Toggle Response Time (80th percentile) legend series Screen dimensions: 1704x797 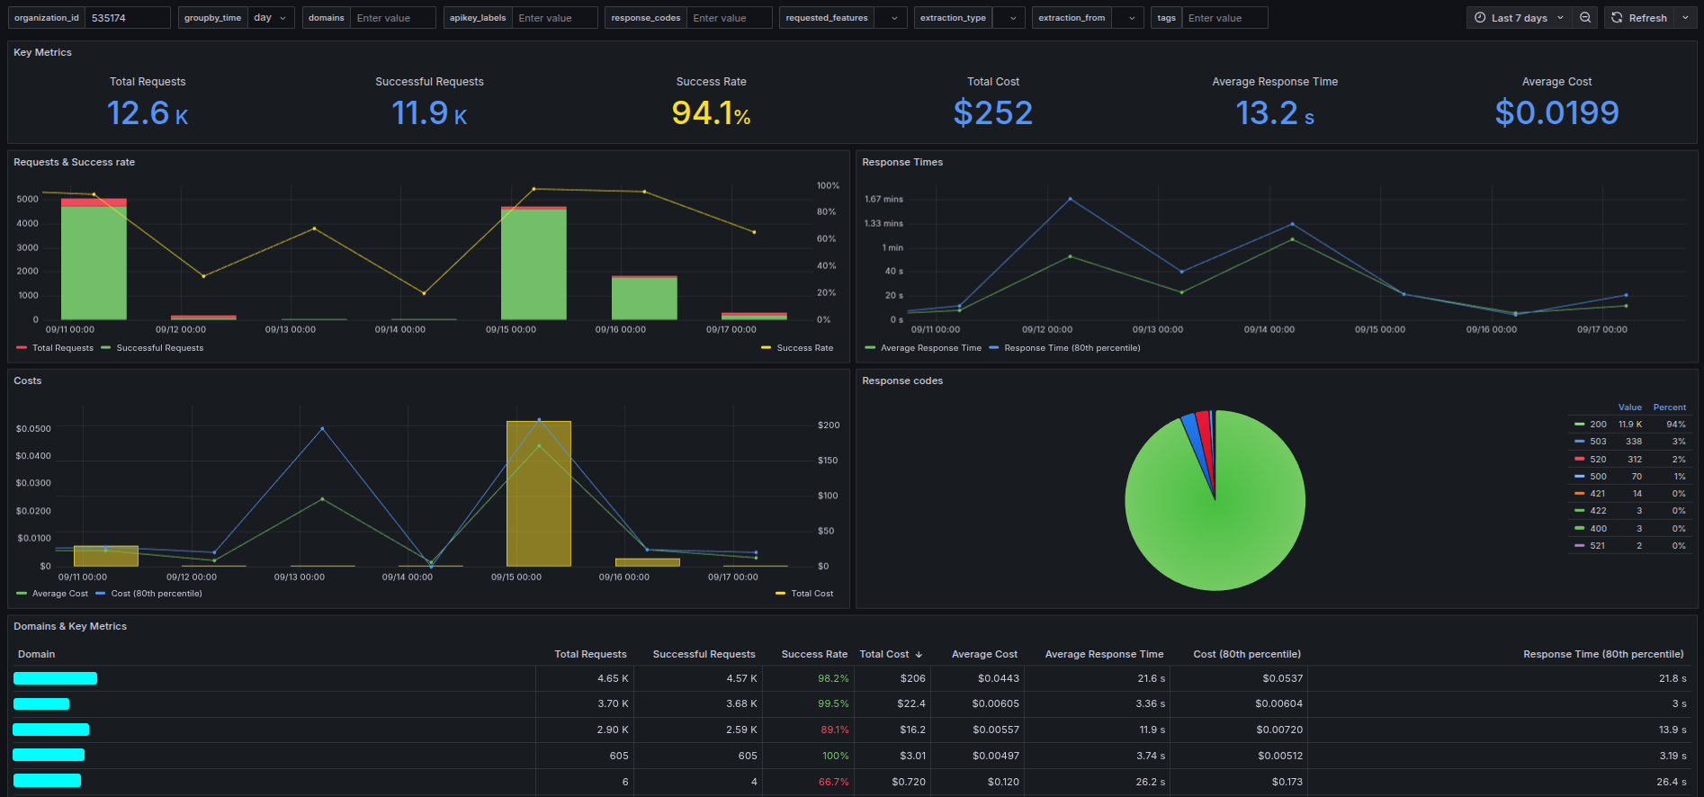coord(1072,348)
